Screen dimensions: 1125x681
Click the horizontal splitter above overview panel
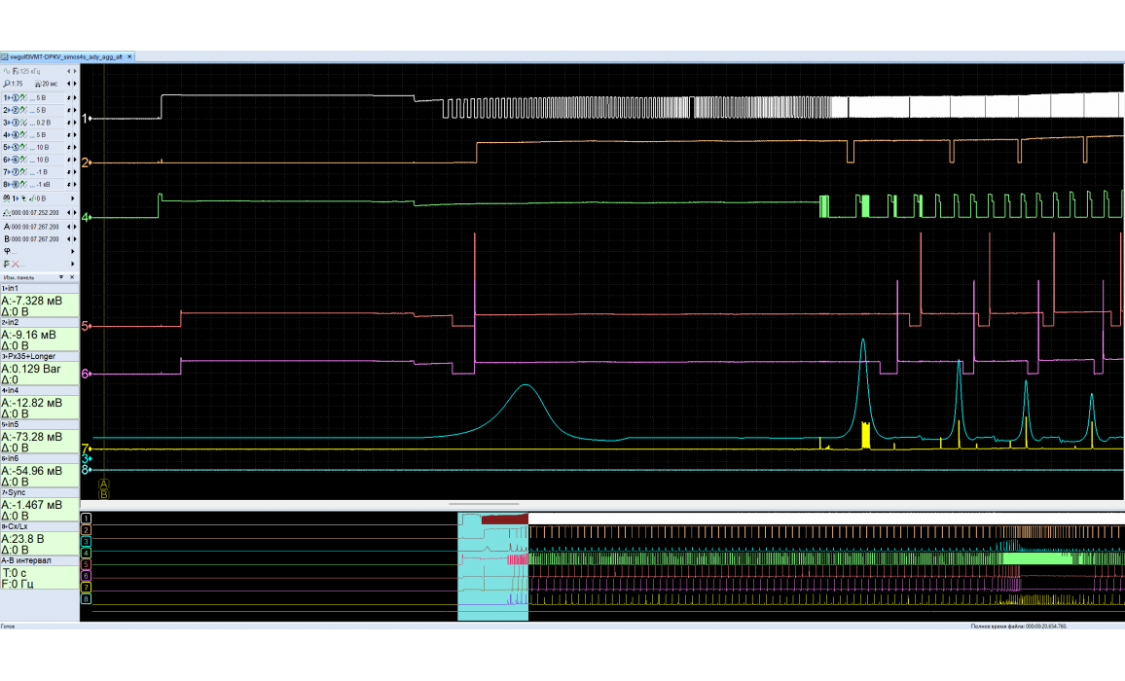point(602,505)
